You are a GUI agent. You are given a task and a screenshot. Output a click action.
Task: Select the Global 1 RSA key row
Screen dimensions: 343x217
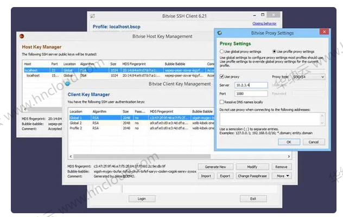coord(141,118)
